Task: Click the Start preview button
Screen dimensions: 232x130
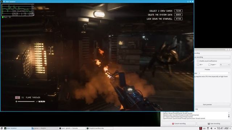Action: (212, 104)
